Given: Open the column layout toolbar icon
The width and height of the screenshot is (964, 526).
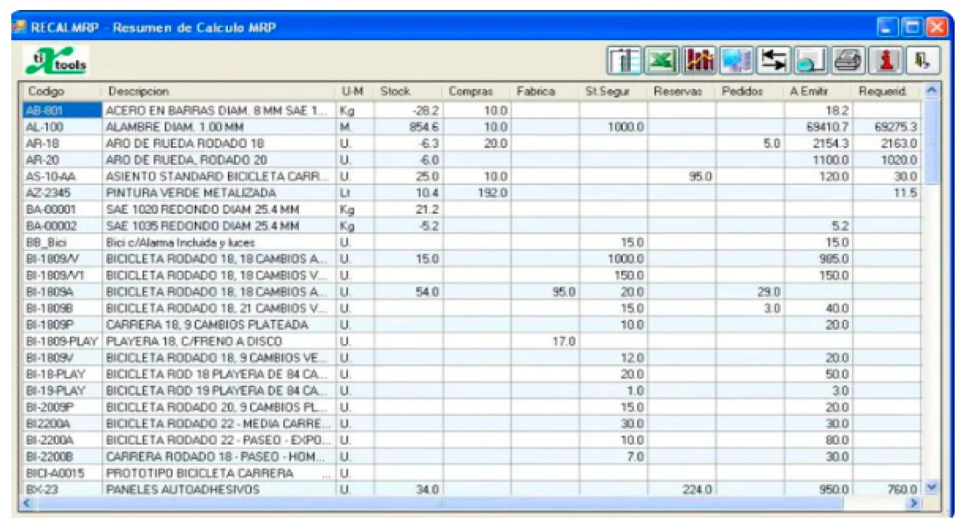Looking at the screenshot, I should click(623, 60).
